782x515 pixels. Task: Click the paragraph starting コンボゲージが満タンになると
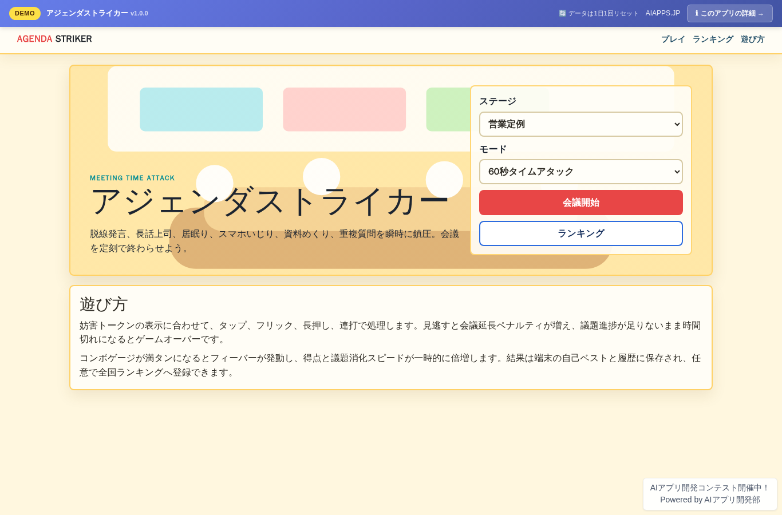(390, 365)
